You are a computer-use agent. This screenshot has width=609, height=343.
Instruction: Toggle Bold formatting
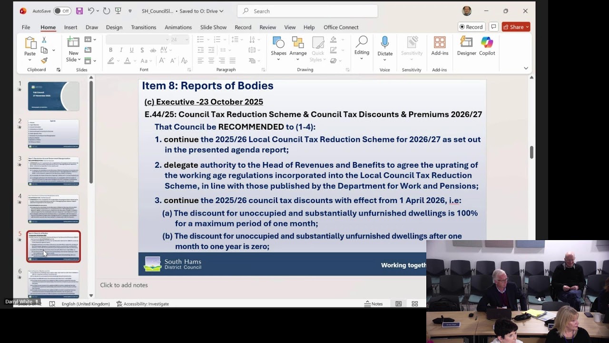pyautogui.click(x=110, y=50)
